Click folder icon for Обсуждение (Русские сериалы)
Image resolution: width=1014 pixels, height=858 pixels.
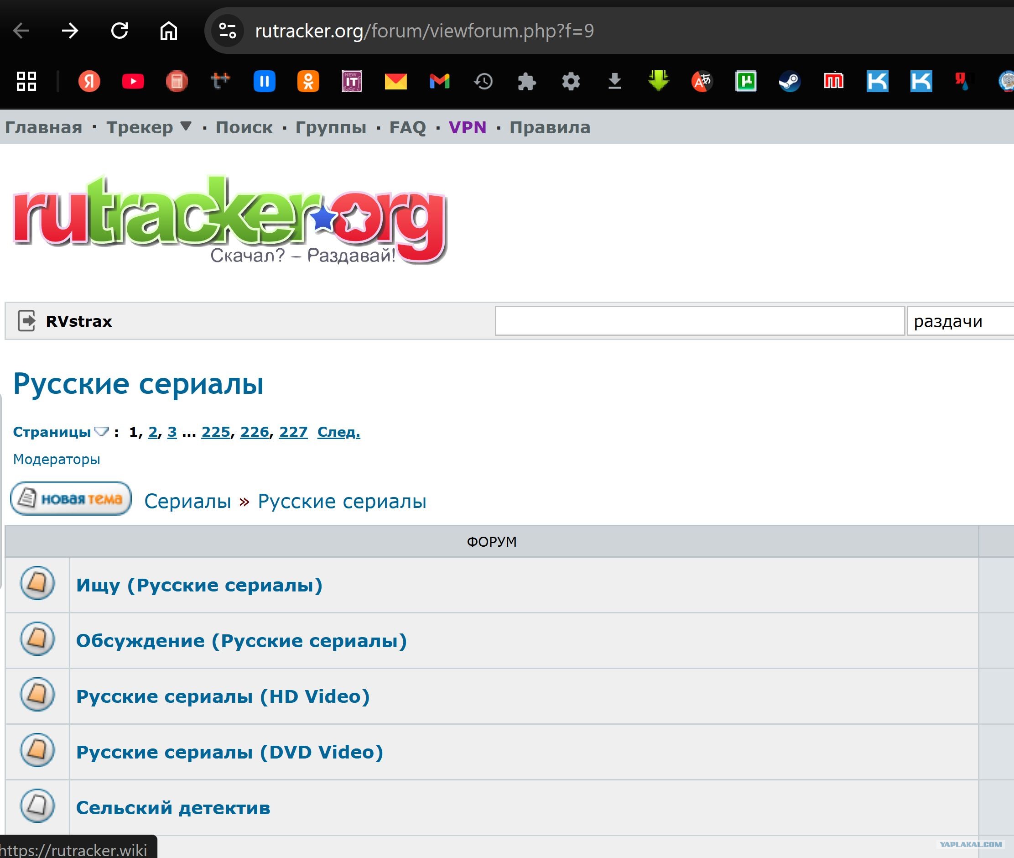point(37,638)
